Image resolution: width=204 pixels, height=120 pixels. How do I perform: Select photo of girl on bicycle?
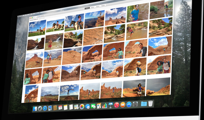(134, 88)
